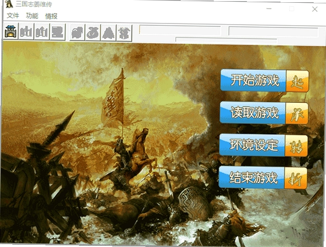This screenshot has height=247, width=326.
Task: Open 环境设定 settings
Action: (263, 145)
